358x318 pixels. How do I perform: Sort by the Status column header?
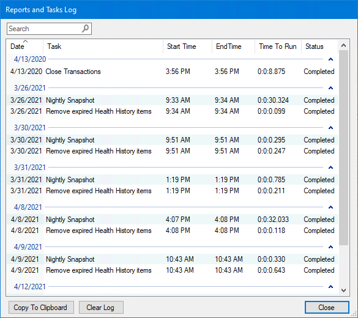pos(319,46)
